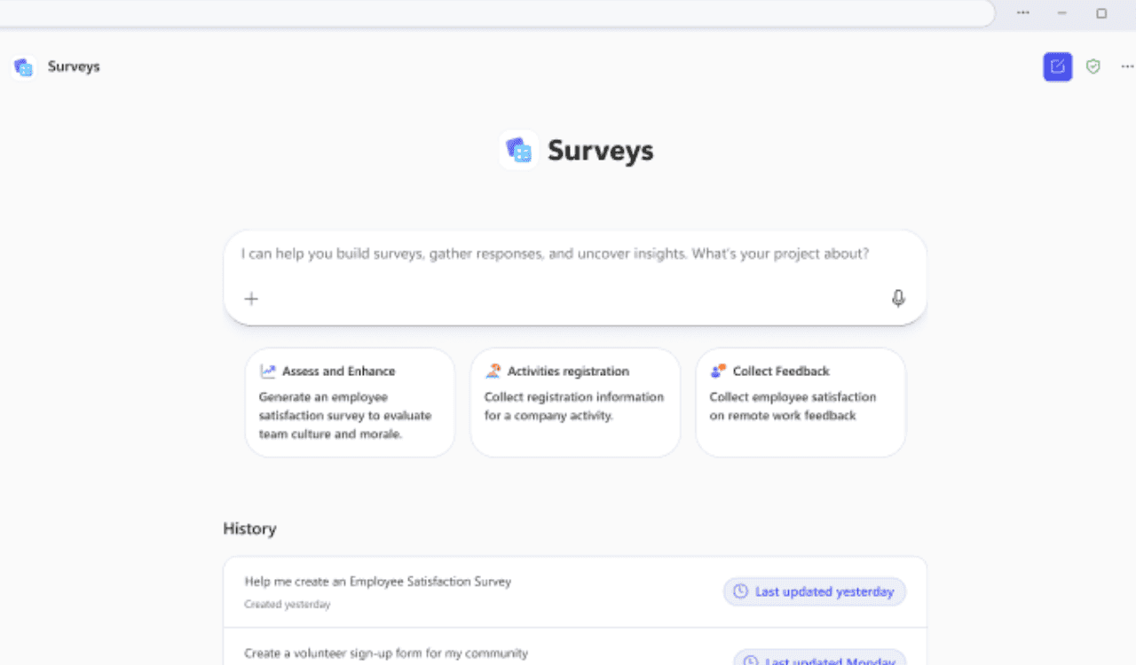The height and width of the screenshot is (665, 1136).
Task: Attach a file using the plus icon
Action: click(251, 299)
